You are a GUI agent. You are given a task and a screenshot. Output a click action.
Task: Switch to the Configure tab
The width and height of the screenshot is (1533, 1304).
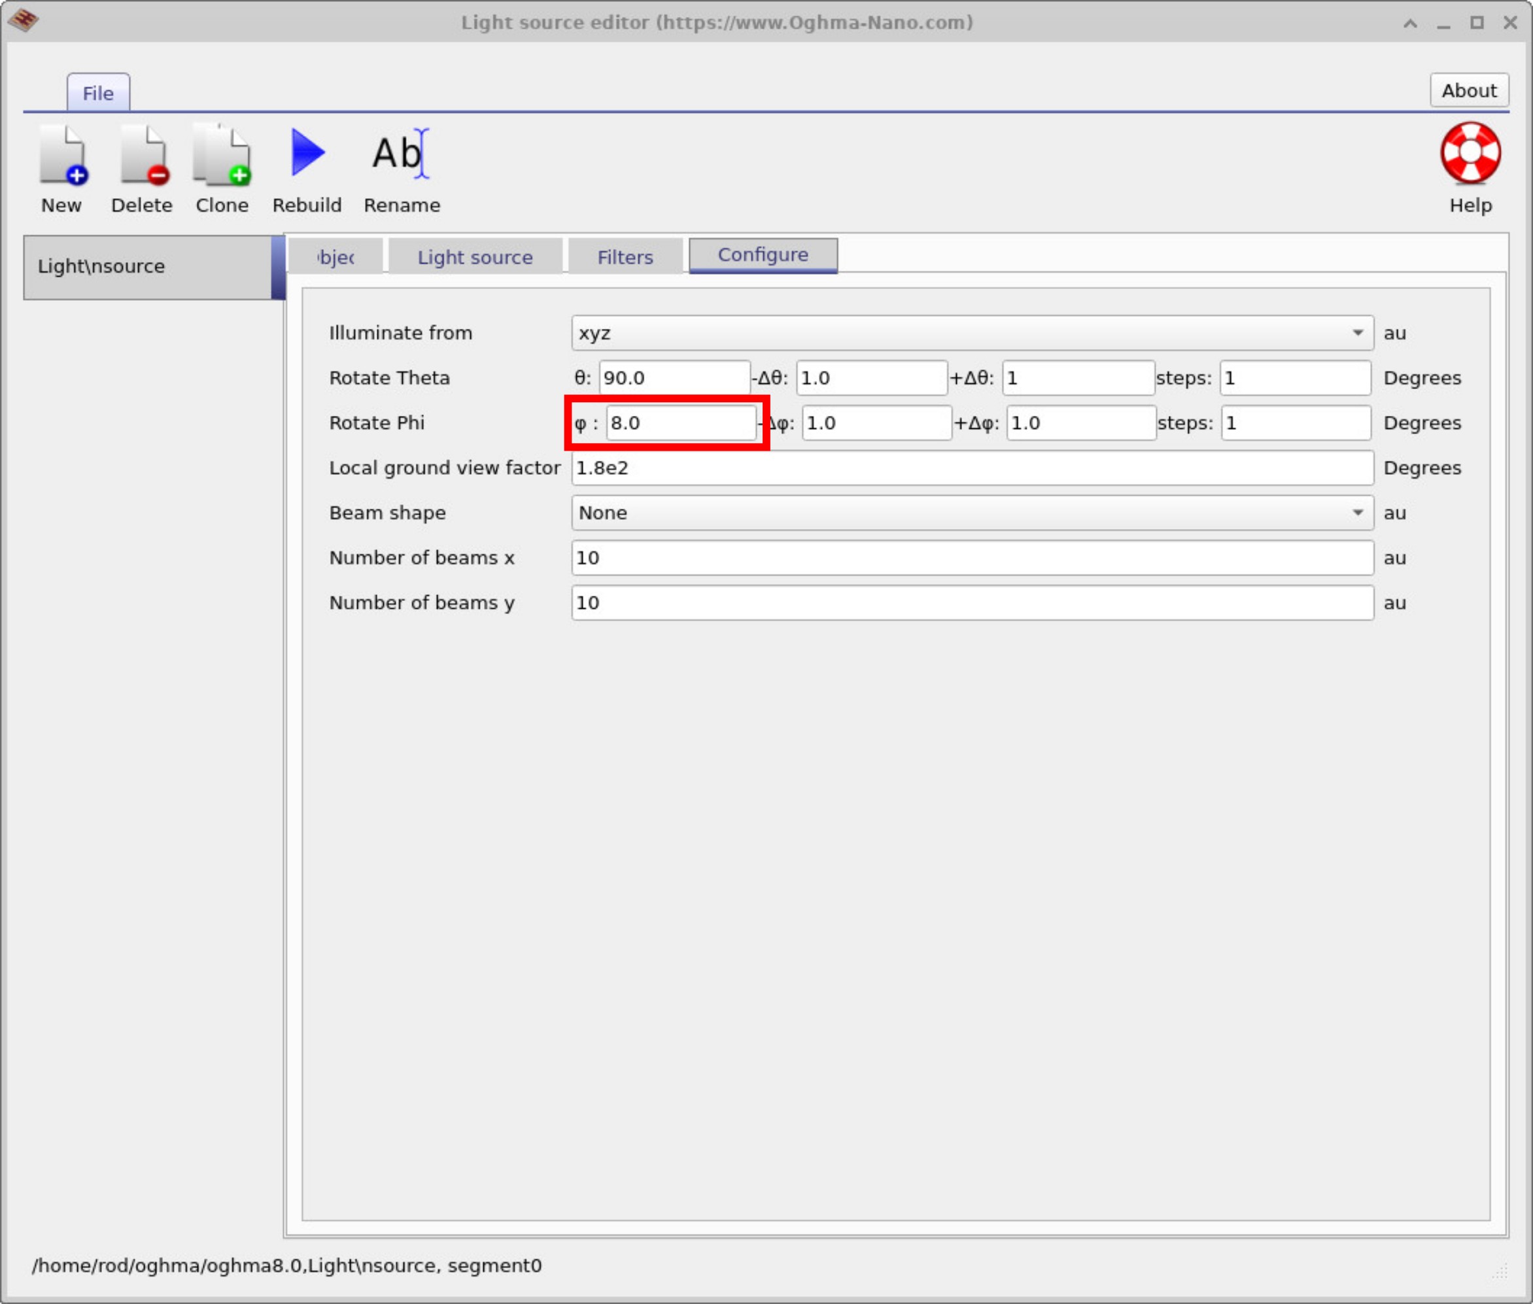click(x=762, y=254)
